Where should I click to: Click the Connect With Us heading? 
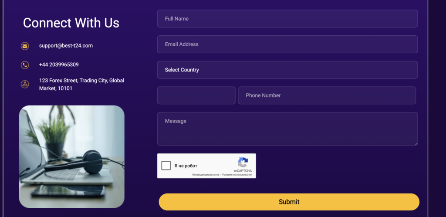pyautogui.click(x=71, y=23)
